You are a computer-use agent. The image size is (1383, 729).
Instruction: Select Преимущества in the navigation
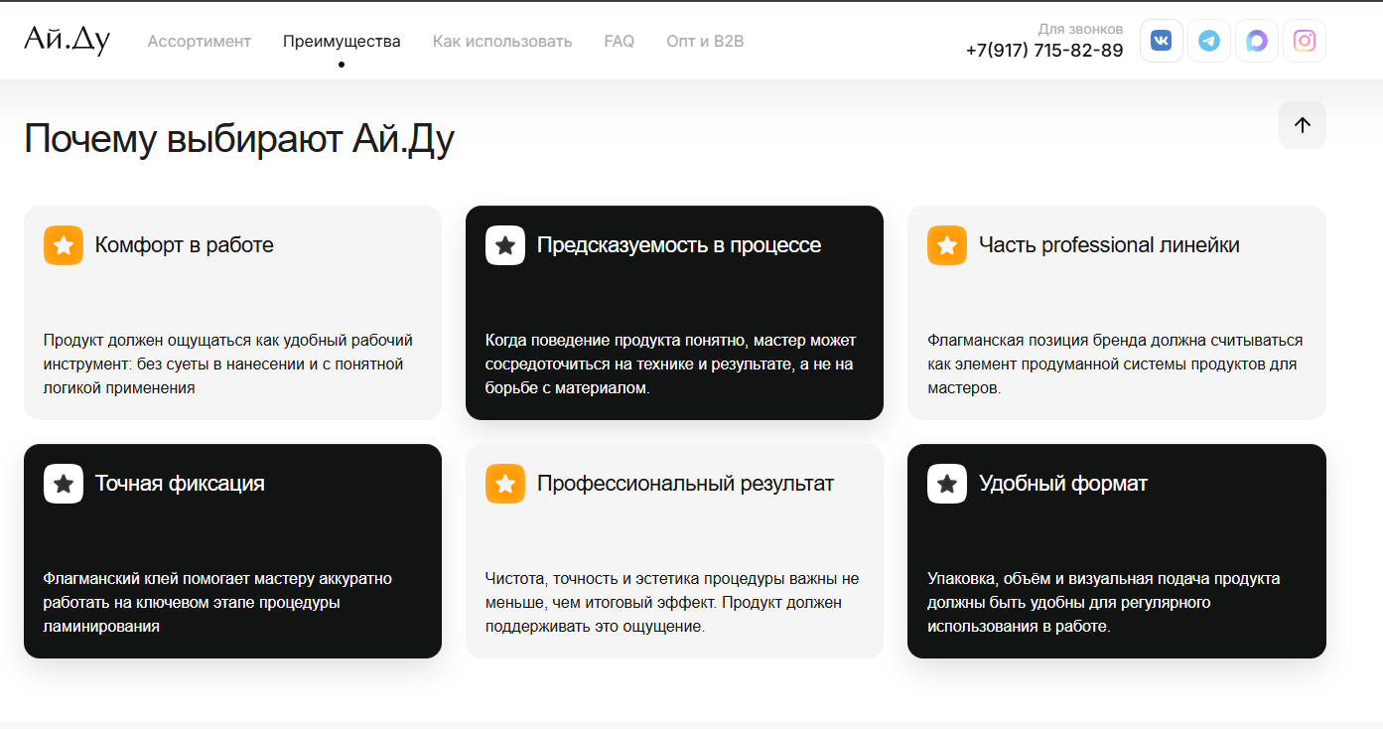click(342, 42)
